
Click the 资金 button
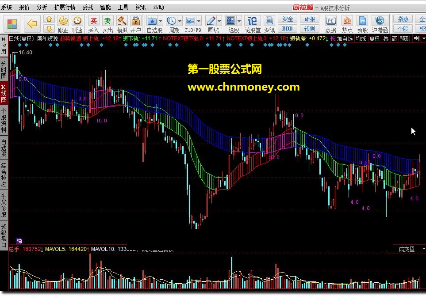pyautogui.click(x=288, y=19)
